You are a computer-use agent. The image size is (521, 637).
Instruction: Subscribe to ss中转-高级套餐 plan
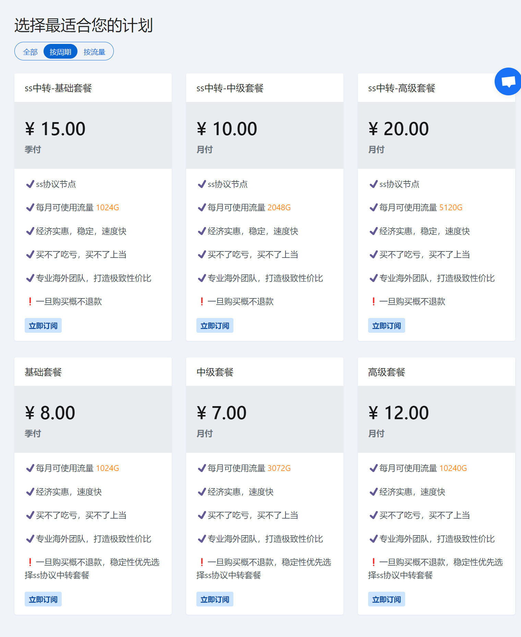tap(387, 326)
